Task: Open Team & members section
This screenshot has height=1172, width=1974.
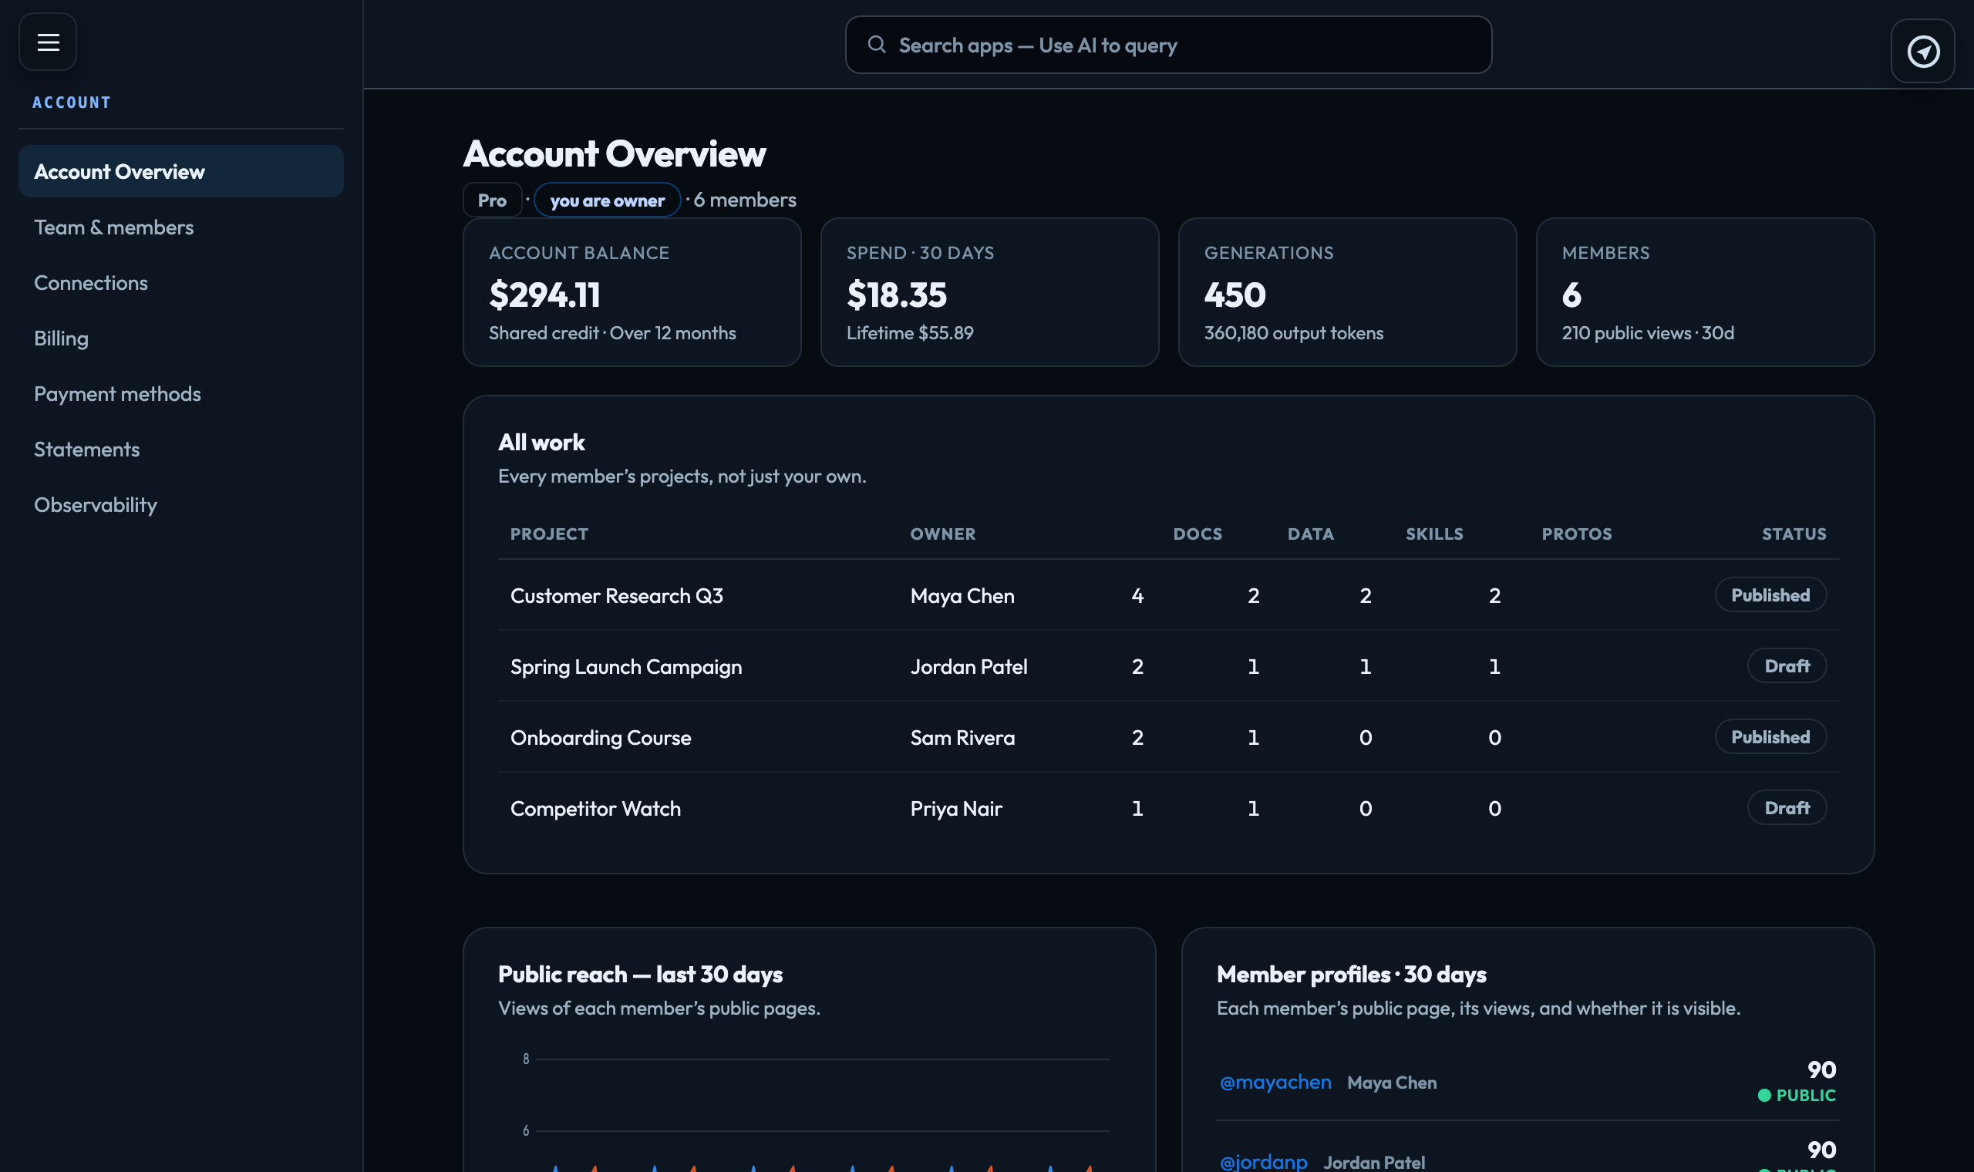Action: click(180, 227)
